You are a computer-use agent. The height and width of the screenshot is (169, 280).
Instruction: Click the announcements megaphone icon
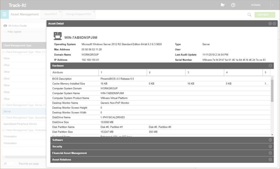pos(222,5)
